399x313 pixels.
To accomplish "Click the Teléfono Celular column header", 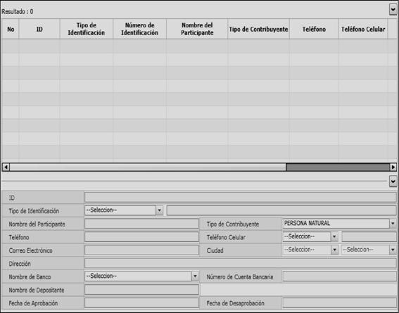I will pyautogui.click(x=363, y=29).
